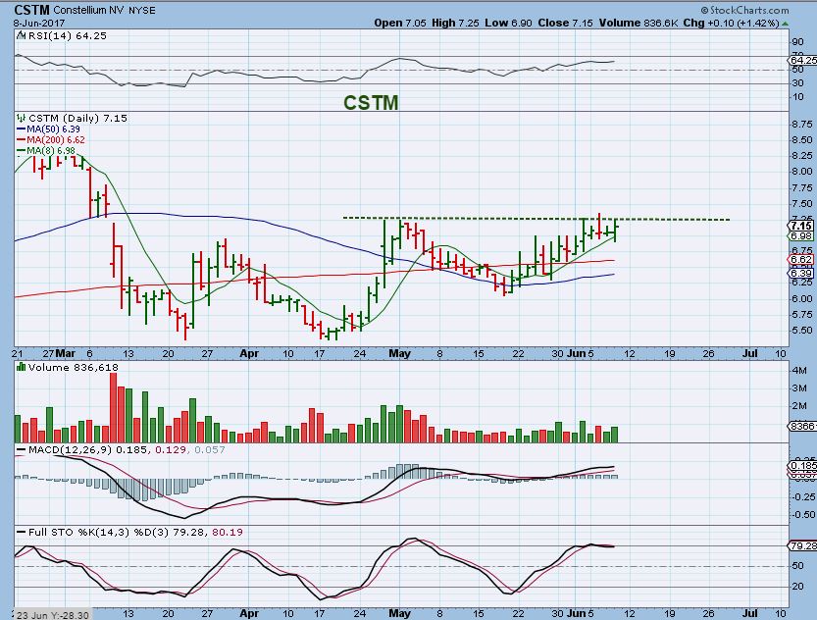Click the NYSE exchange label
Image resolution: width=817 pixels, height=620 pixels.
click(x=141, y=11)
